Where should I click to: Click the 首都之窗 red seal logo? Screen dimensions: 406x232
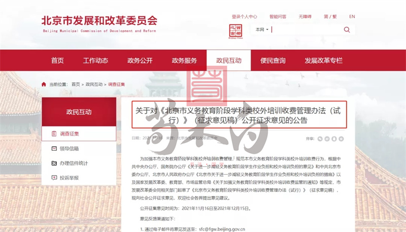[x=235, y=31]
